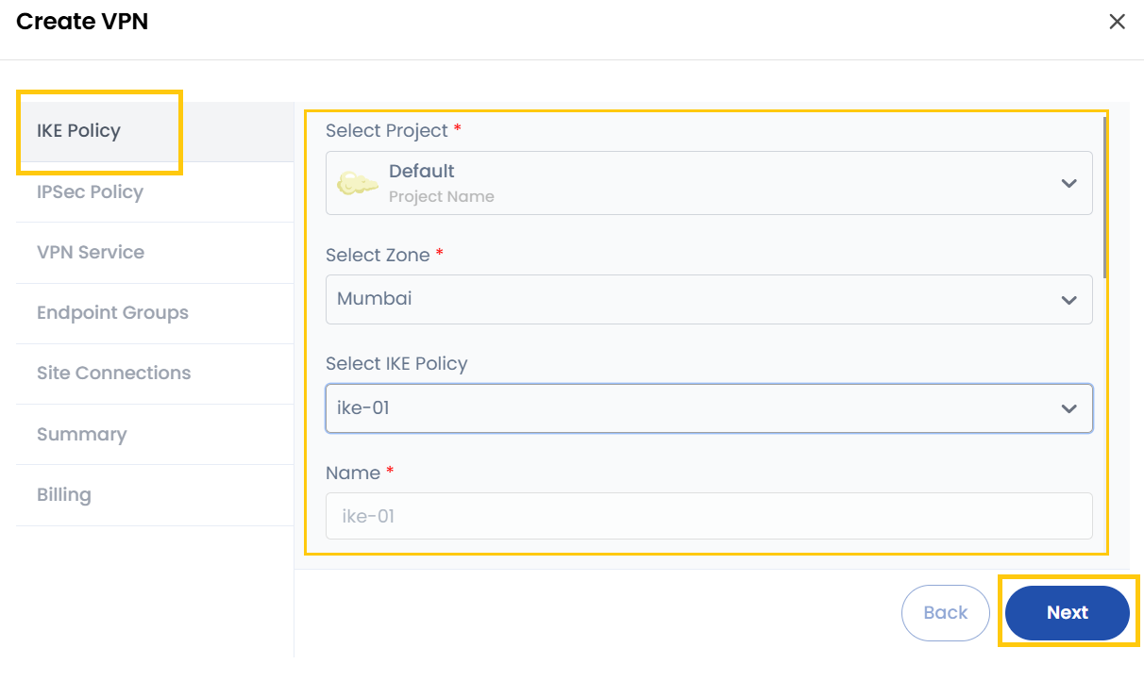This screenshot has height=681, width=1144.
Task: Close the Create VPN dialog
Action: pos(1117,22)
